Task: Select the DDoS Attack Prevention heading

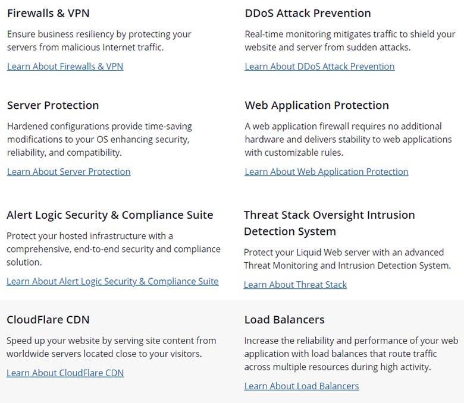Action: click(x=308, y=13)
